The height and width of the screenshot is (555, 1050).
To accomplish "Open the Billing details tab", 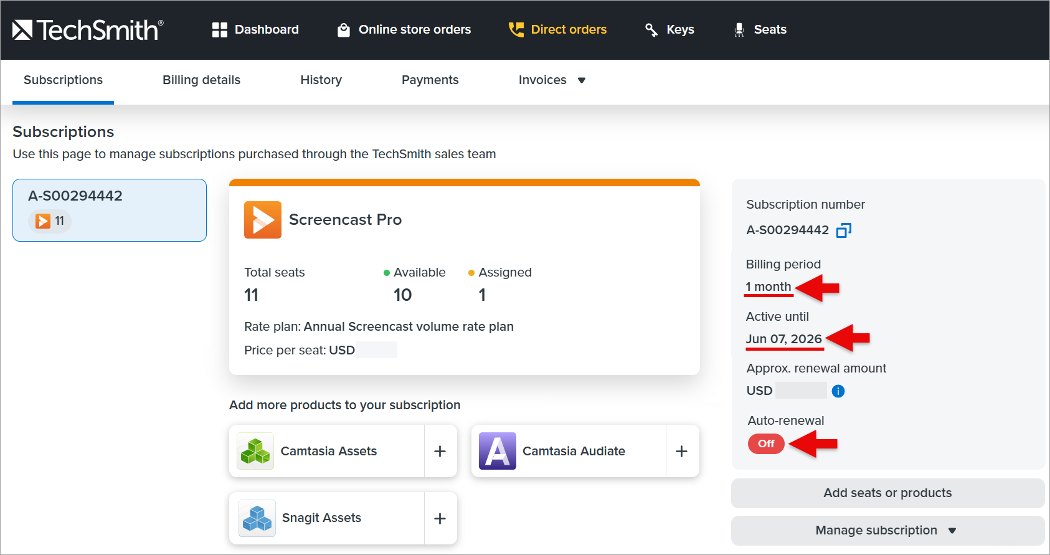I will tap(202, 80).
